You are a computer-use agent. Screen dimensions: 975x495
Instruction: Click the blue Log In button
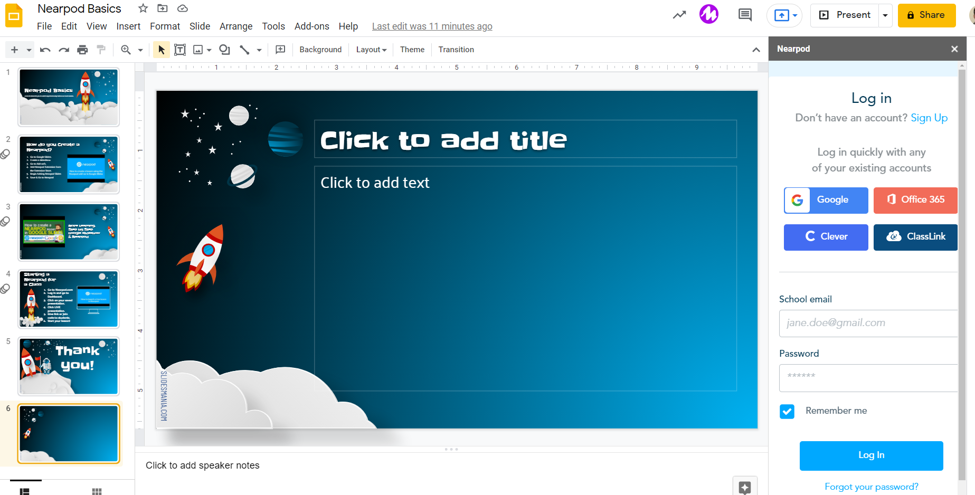tap(871, 456)
